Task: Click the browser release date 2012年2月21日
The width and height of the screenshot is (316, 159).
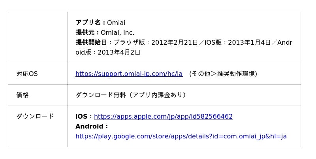Action: pyautogui.click(x=174, y=42)
